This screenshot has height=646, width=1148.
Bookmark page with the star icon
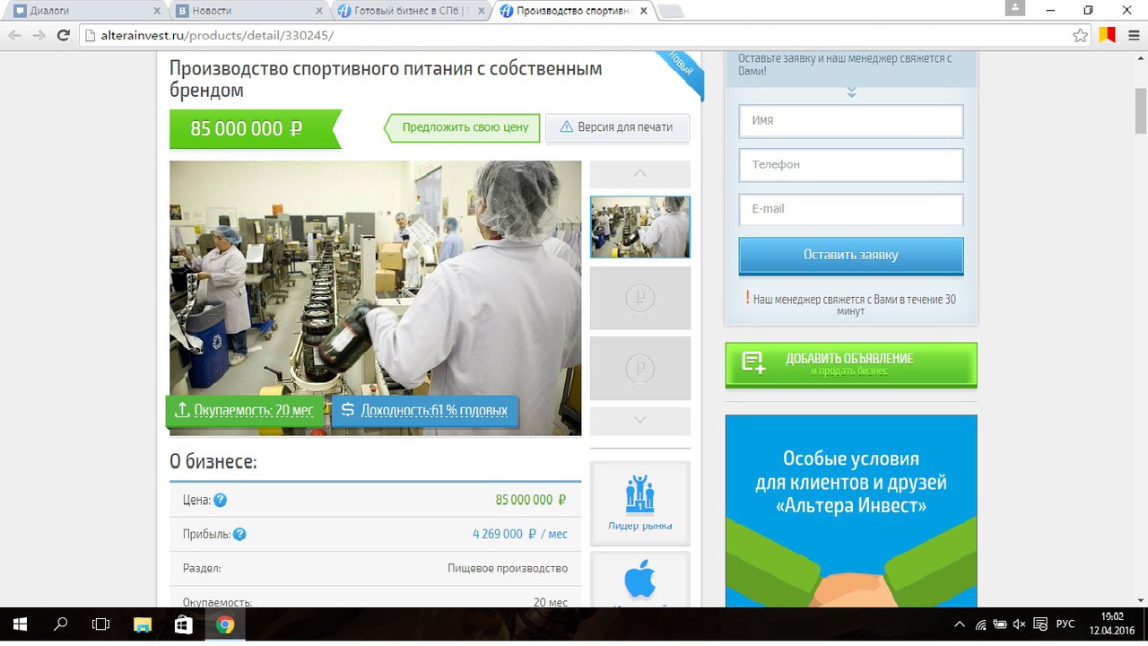(x=1080, y=36)
